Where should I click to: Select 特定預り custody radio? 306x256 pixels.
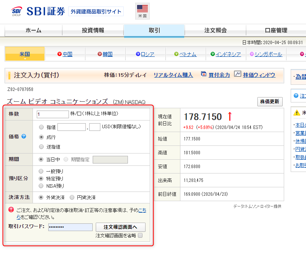pos(41,178)
